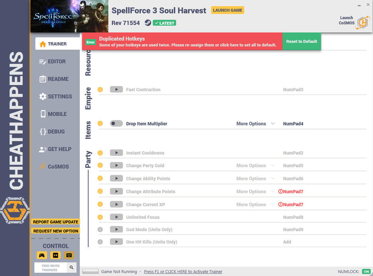Open the GET HELP tab

coord(55,149)
